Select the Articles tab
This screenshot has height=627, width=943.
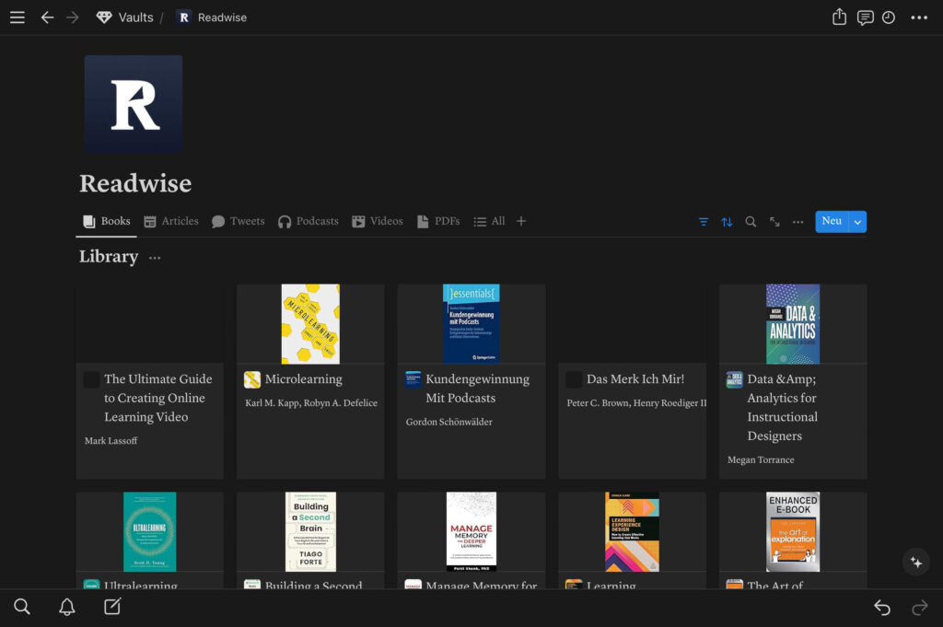[170, 221]
